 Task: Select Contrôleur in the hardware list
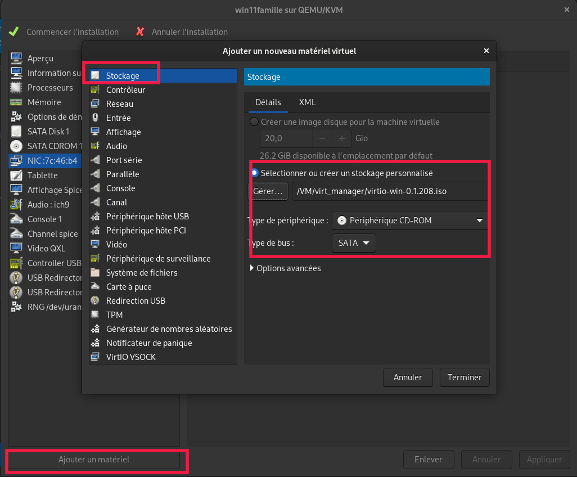(125, 90)
